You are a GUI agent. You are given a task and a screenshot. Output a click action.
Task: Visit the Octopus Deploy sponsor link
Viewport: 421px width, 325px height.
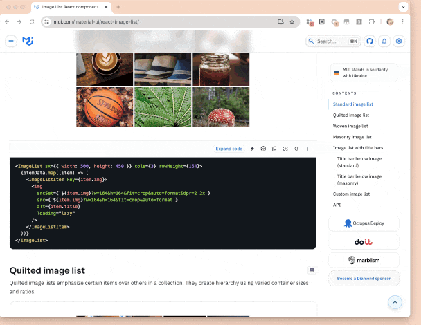point(364,223)
